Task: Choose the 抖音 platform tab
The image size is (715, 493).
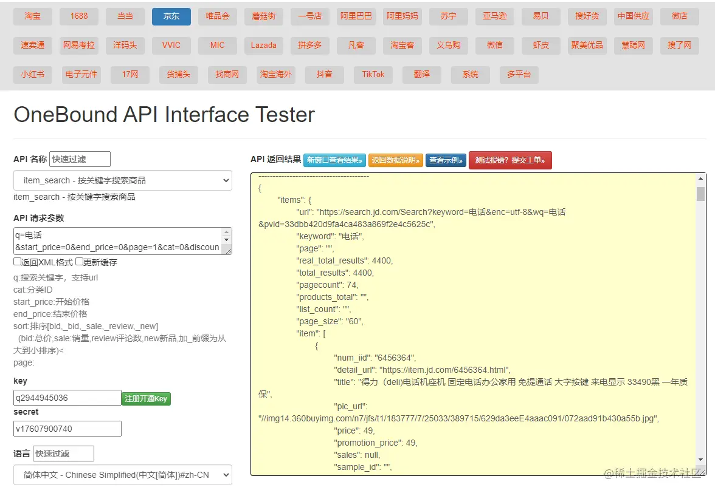Action: coord(325,75)
